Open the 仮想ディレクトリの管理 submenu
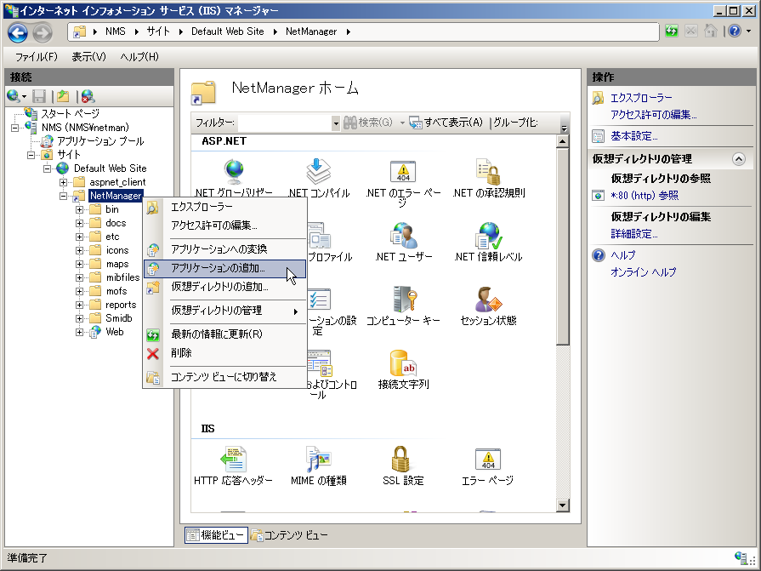Screen dimensions: 761x571 pos(224,311)
